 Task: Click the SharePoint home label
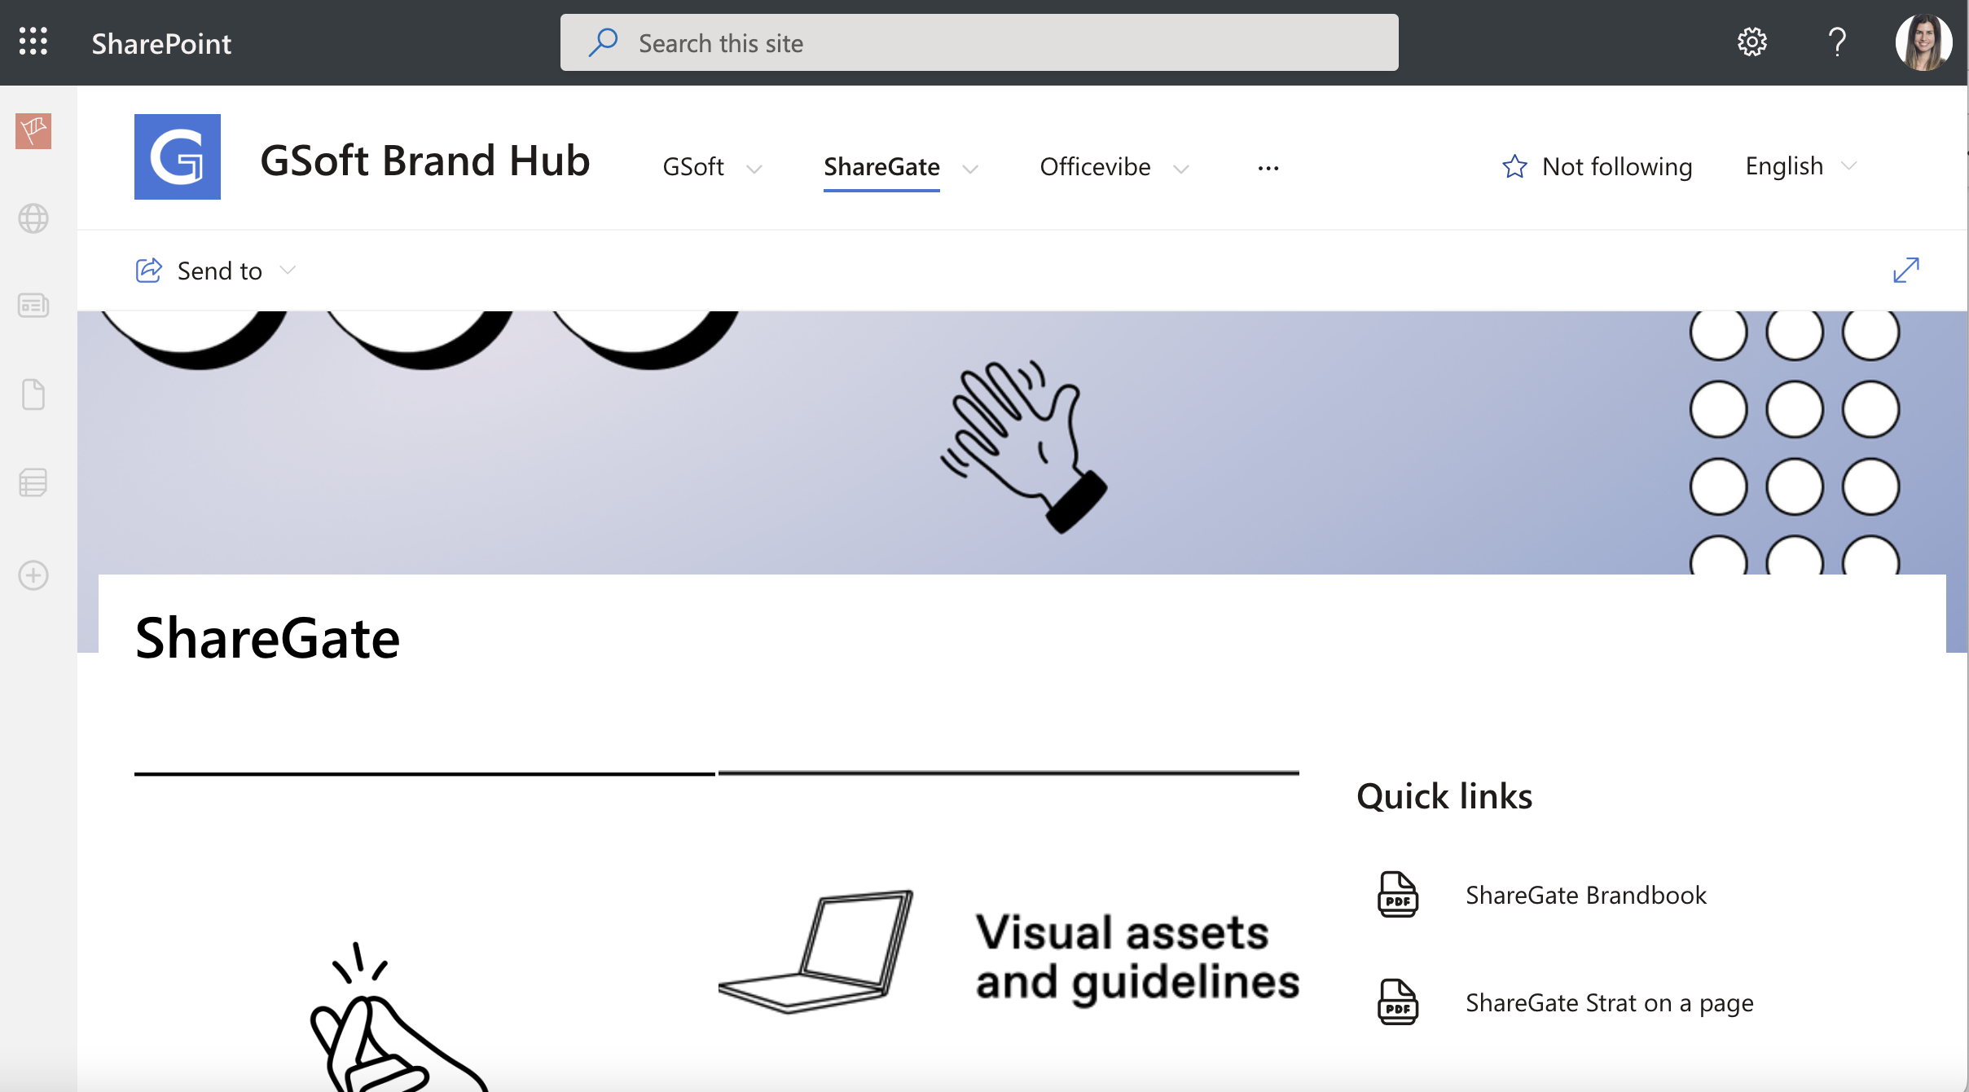point(161,43)
